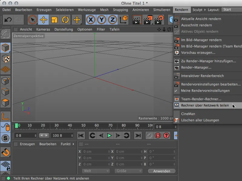Select the Live Selection cursor tool
The image size is (242, 181).
point(33,20)
